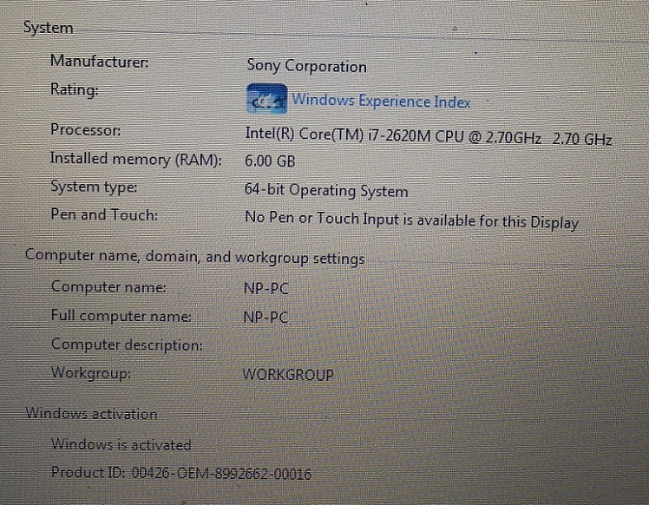649x505 pixels.
Task: Select the '6.00 GB' memory value
Action: [x=270, y=161]
